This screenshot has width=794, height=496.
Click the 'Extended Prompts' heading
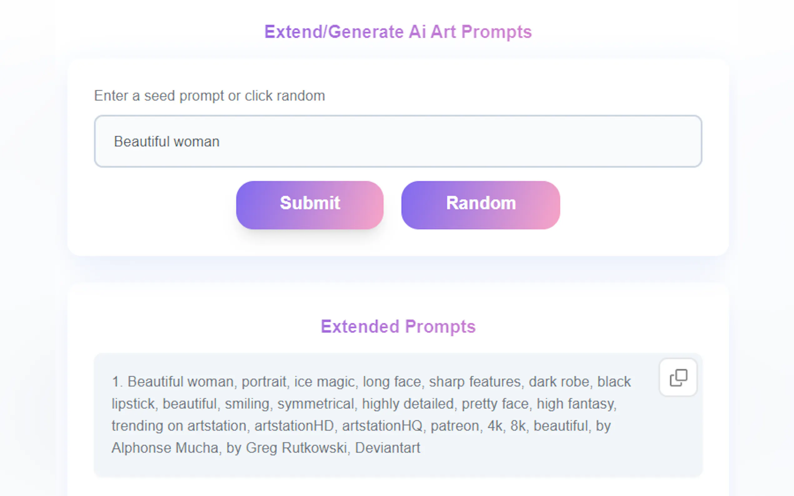point(398,326)
